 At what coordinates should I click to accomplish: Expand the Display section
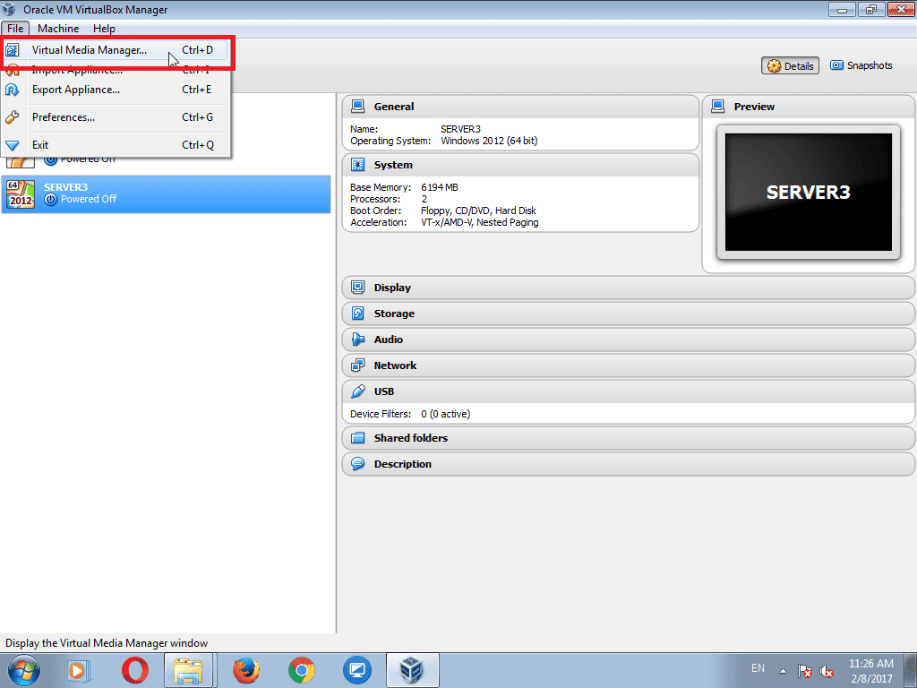[628, 288]
